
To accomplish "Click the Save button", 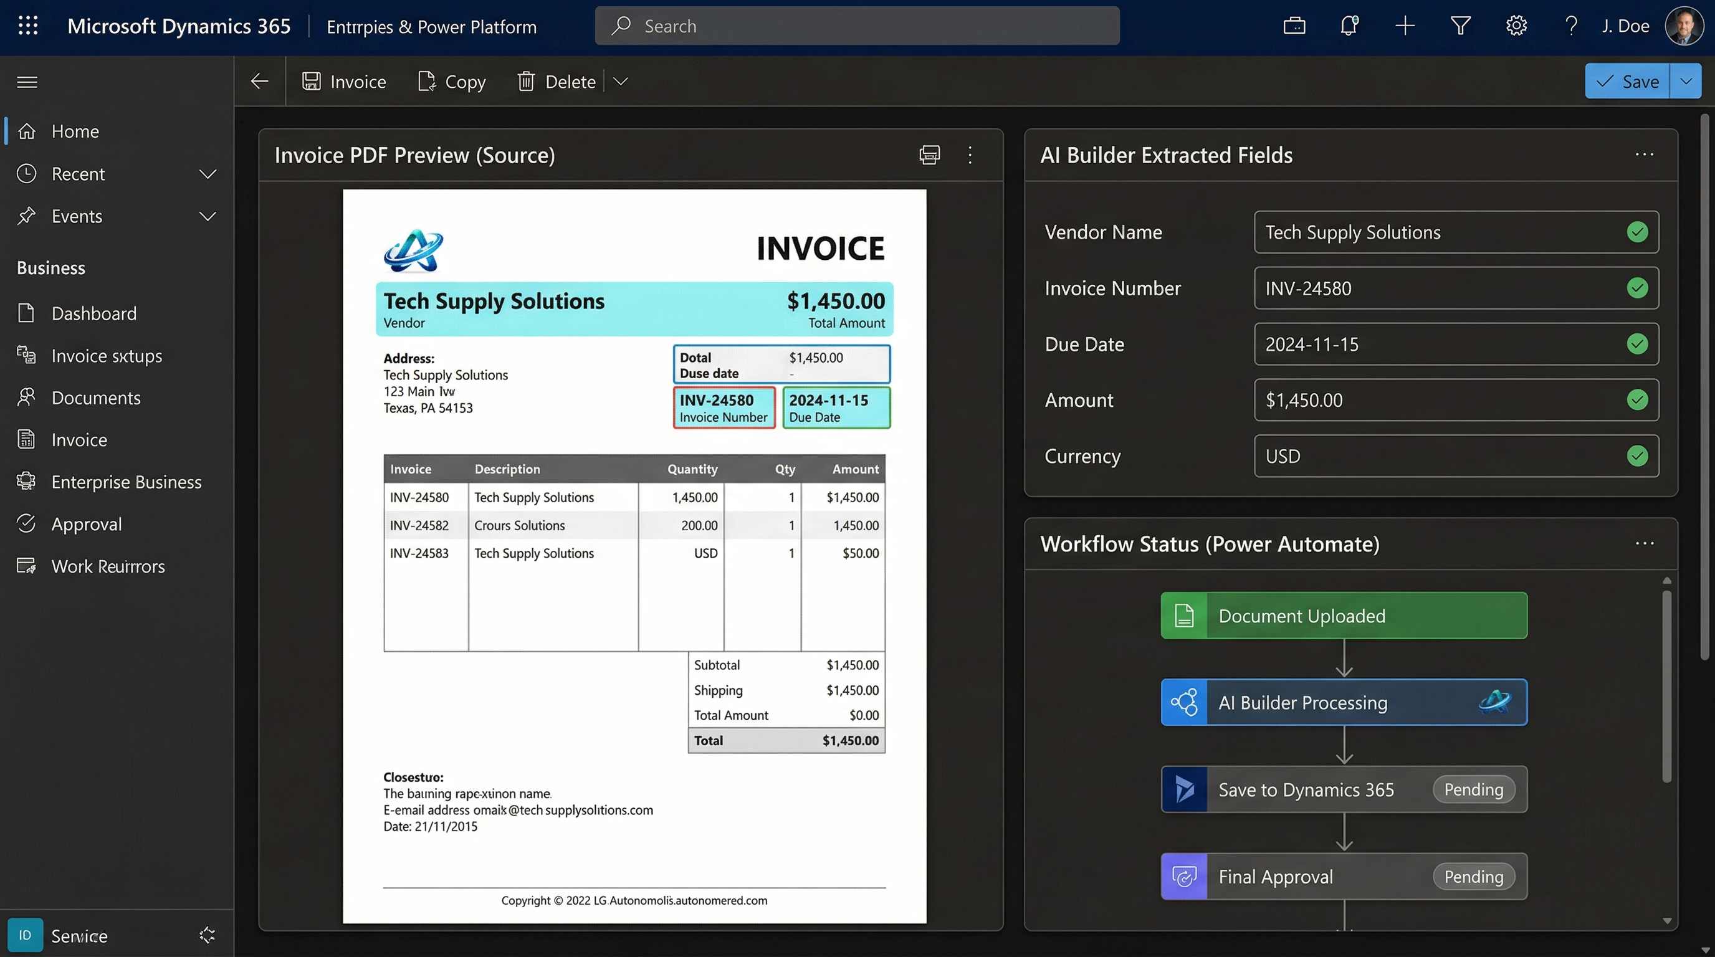I will (1627, 80).
